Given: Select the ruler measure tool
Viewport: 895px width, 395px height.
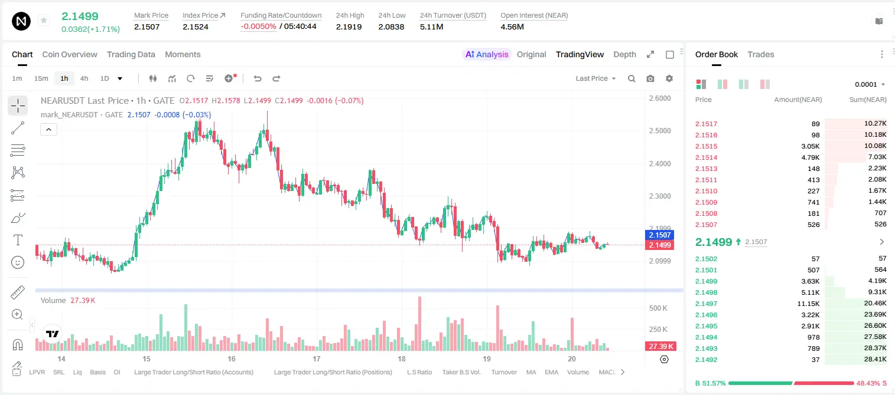Looking at the screenshot, I should [x=18, y=292].
